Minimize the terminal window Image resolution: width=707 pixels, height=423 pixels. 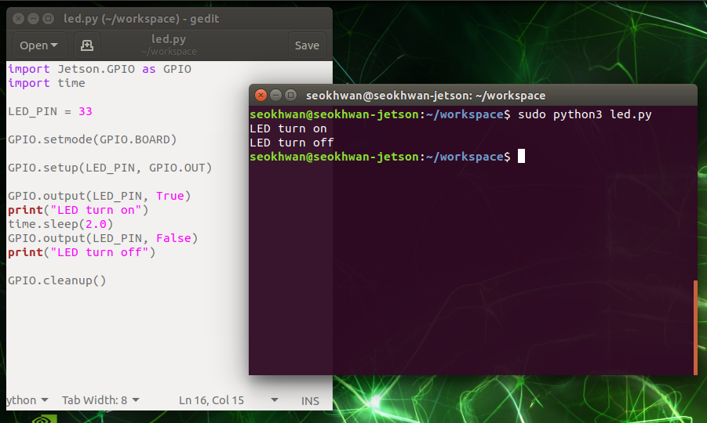(x=275, y=96)
